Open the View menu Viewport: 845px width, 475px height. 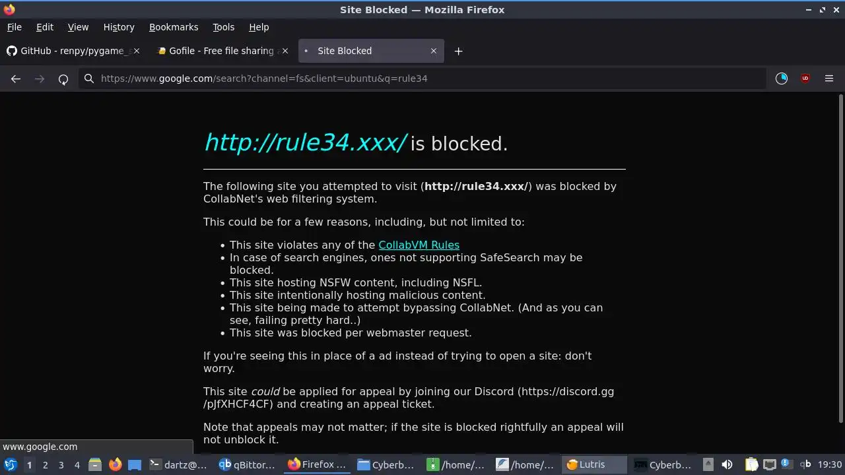pyautogui.click(x=78, y=27)
